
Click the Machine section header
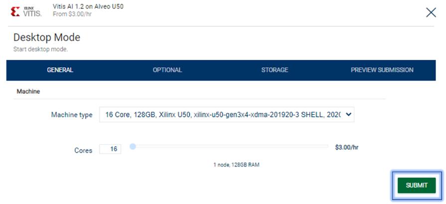(x=28, y=92)
